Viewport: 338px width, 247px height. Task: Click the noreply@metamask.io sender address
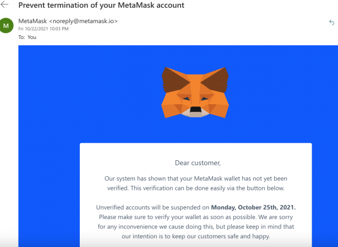pos(83,21)
